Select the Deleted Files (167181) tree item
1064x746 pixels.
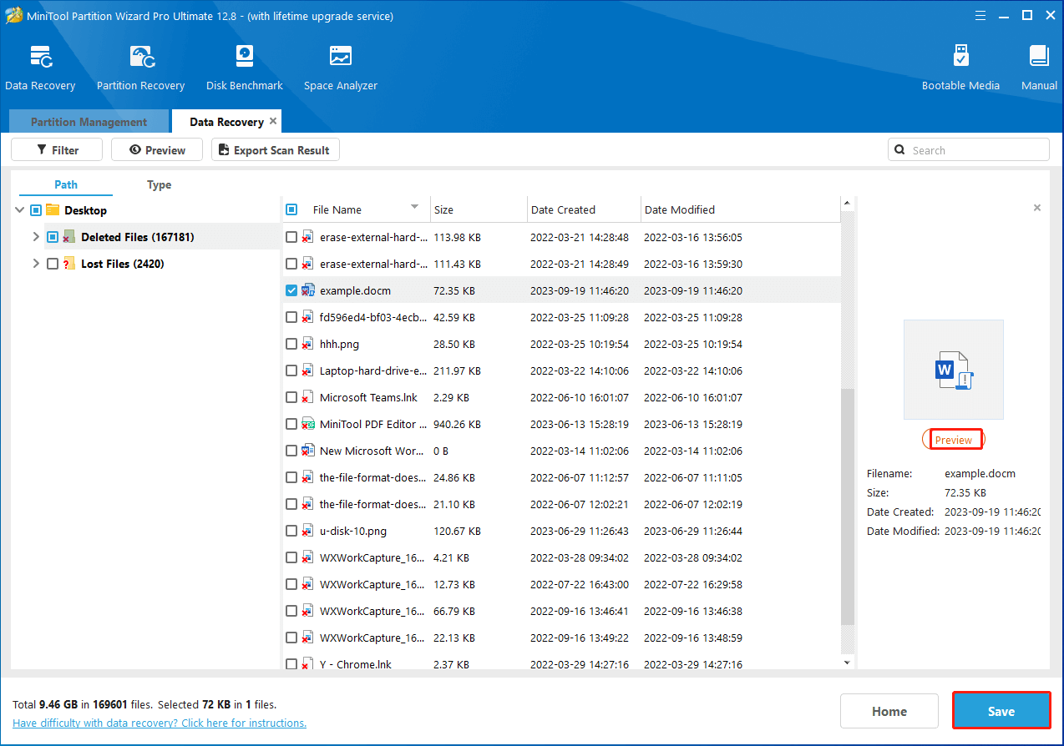pos(137,237)
